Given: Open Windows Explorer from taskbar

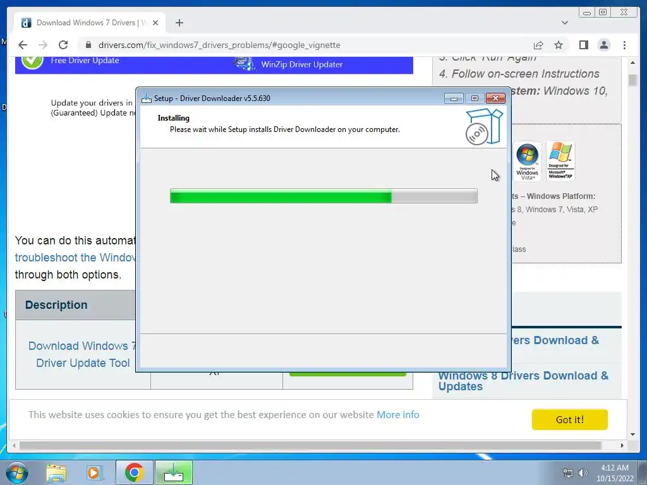Looking at the screenshot, I should point(56,472).
